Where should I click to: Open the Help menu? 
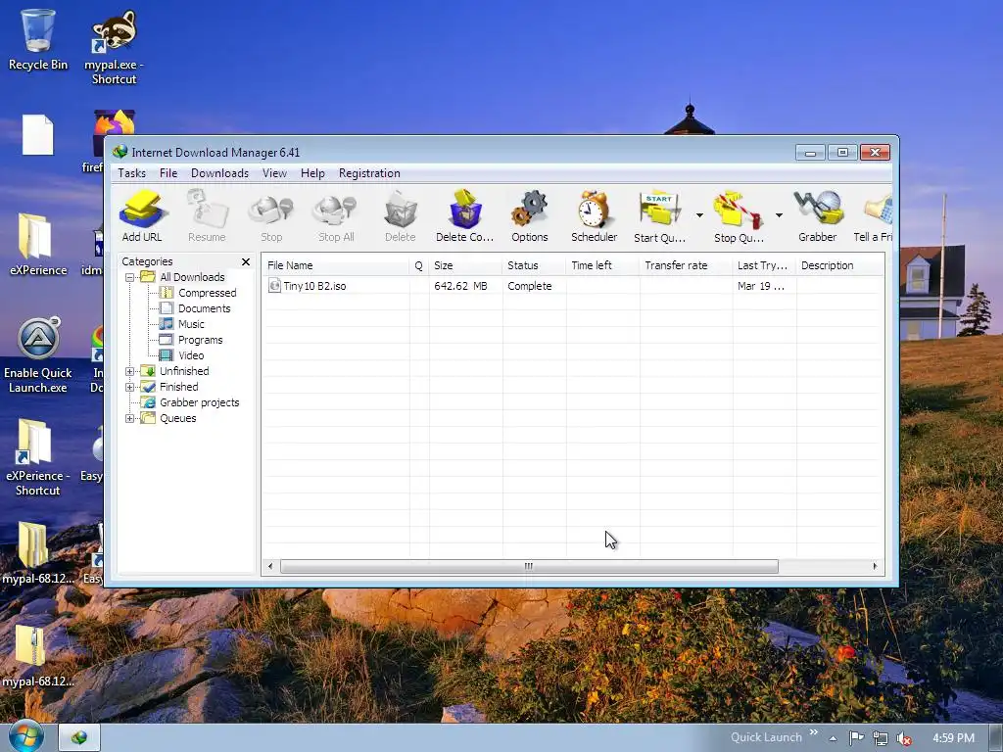click(x=312, y=173)
